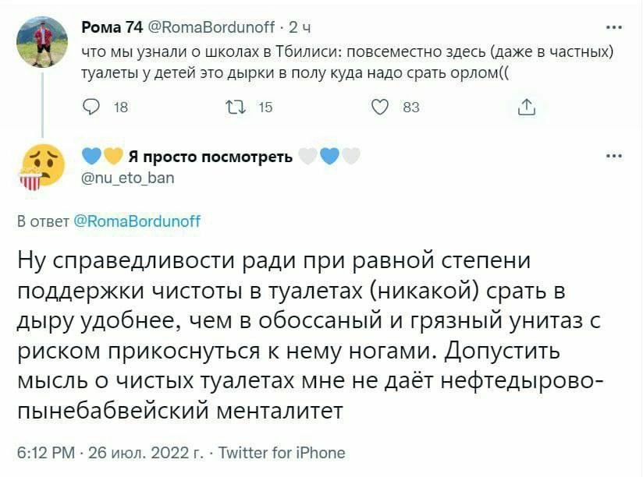Open the three-dot menu on Рома 74's tweet
Viewport: 643px width, 477px height.
(x=614, y=27)
